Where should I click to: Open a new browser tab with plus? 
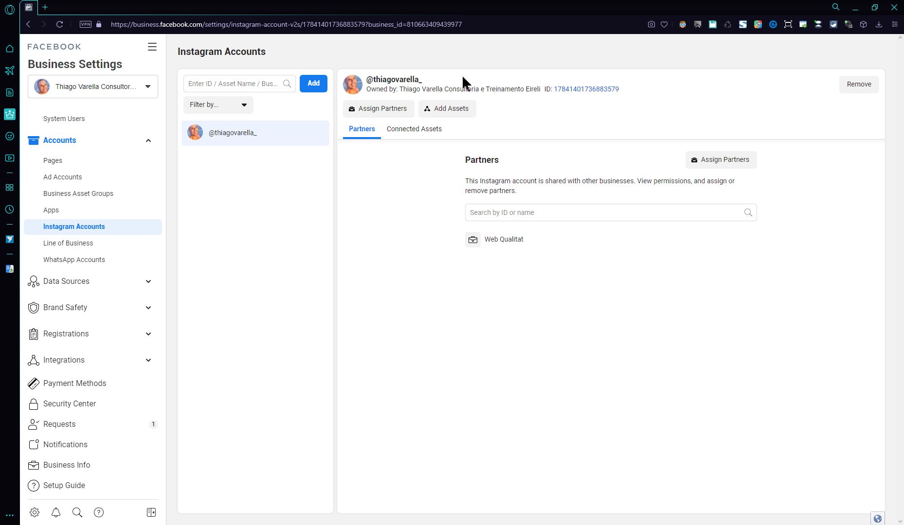point(45,7)
